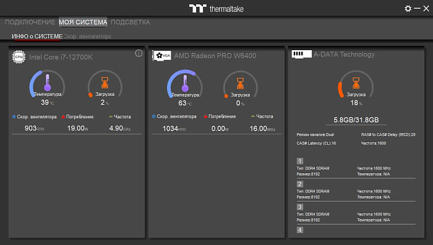The width and height of the screenshot is (433, 245).
Task: Switch to the ПОДКЛЮЧЕНИЕ tab
Action: 30,22
